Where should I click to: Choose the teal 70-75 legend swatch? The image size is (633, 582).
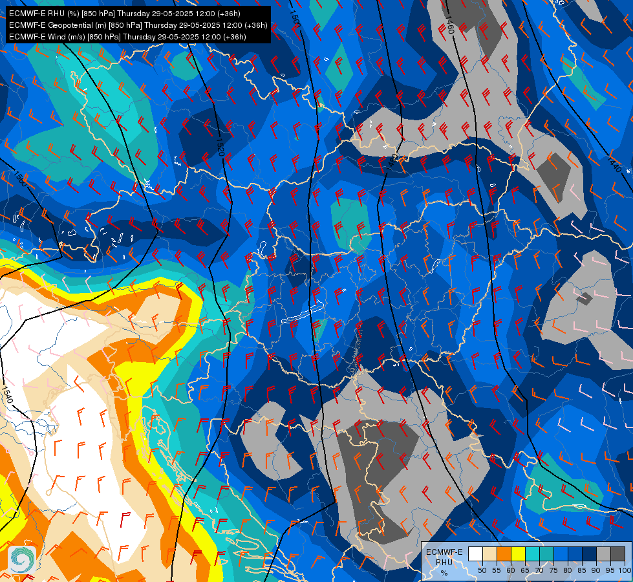[x=546, y=554]
